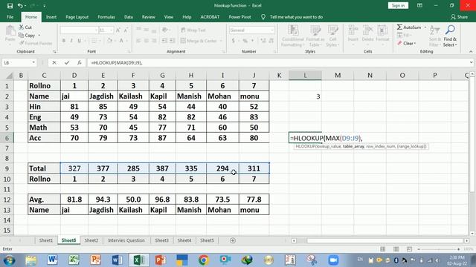476x267 pixels.
Task: Switch to Data ribbon tab
Action: click(129, 17)
